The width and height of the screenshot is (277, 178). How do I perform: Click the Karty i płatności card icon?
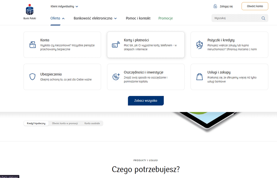pos(116,45)
